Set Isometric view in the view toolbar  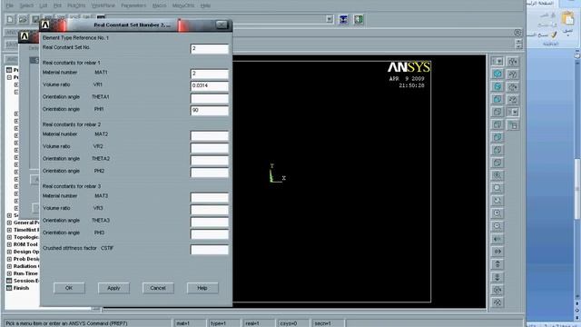[x=497, y=74]
